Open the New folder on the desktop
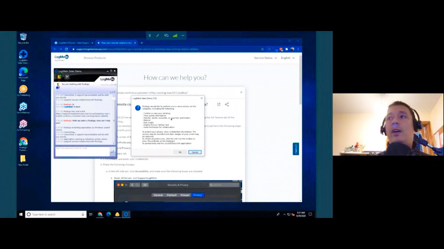Screen dimensions: 444x249 tap(23, 160)
